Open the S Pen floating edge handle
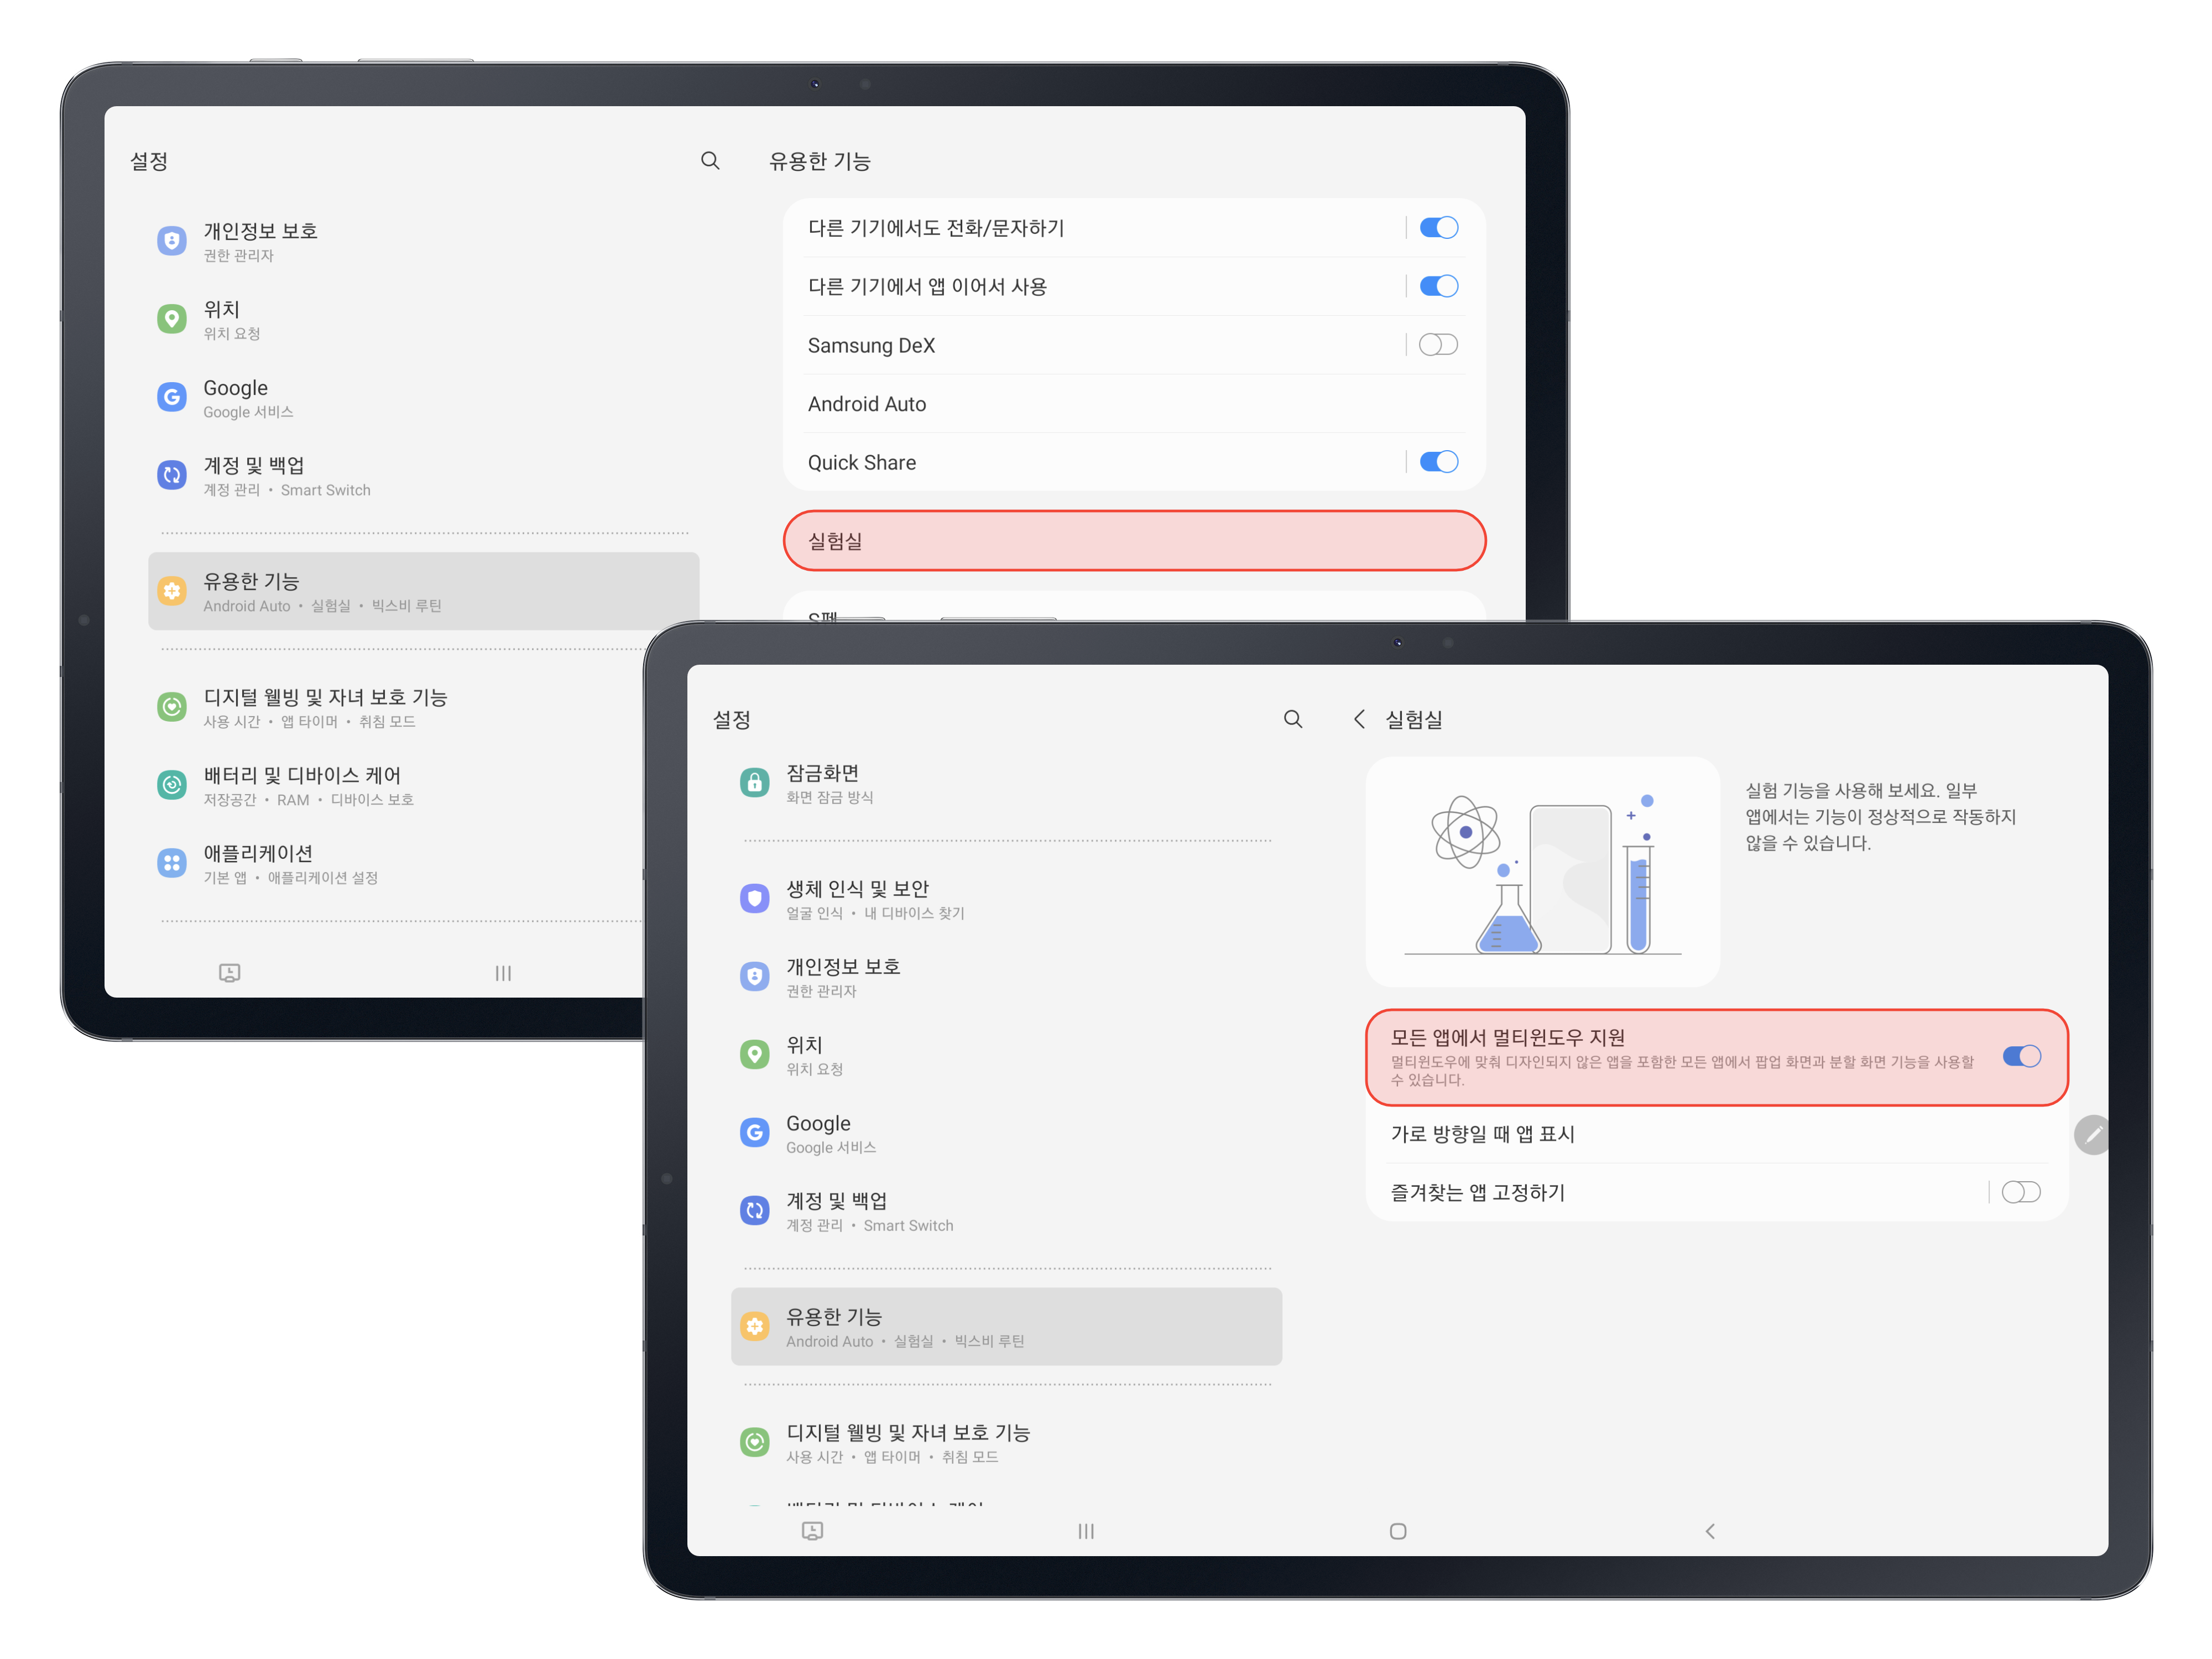The height and width of the screenshot is (1659, 2212). coord(2092,1135)
